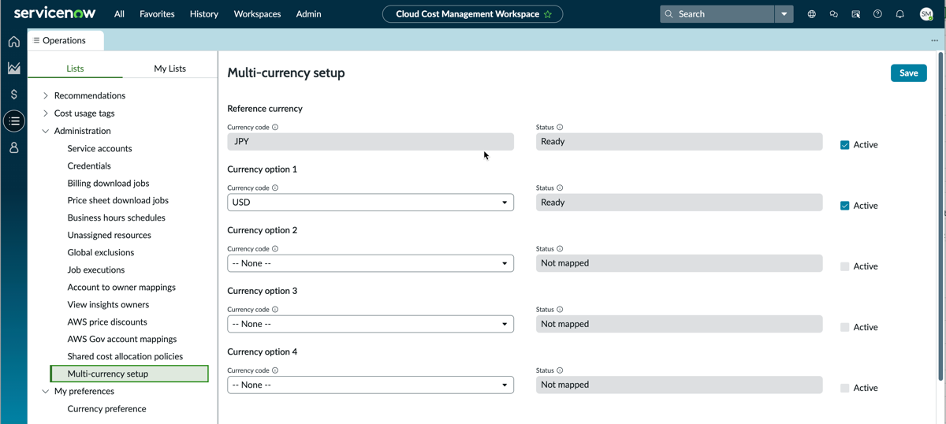
Task: Open Service accounts list
Action: (99, 148)
